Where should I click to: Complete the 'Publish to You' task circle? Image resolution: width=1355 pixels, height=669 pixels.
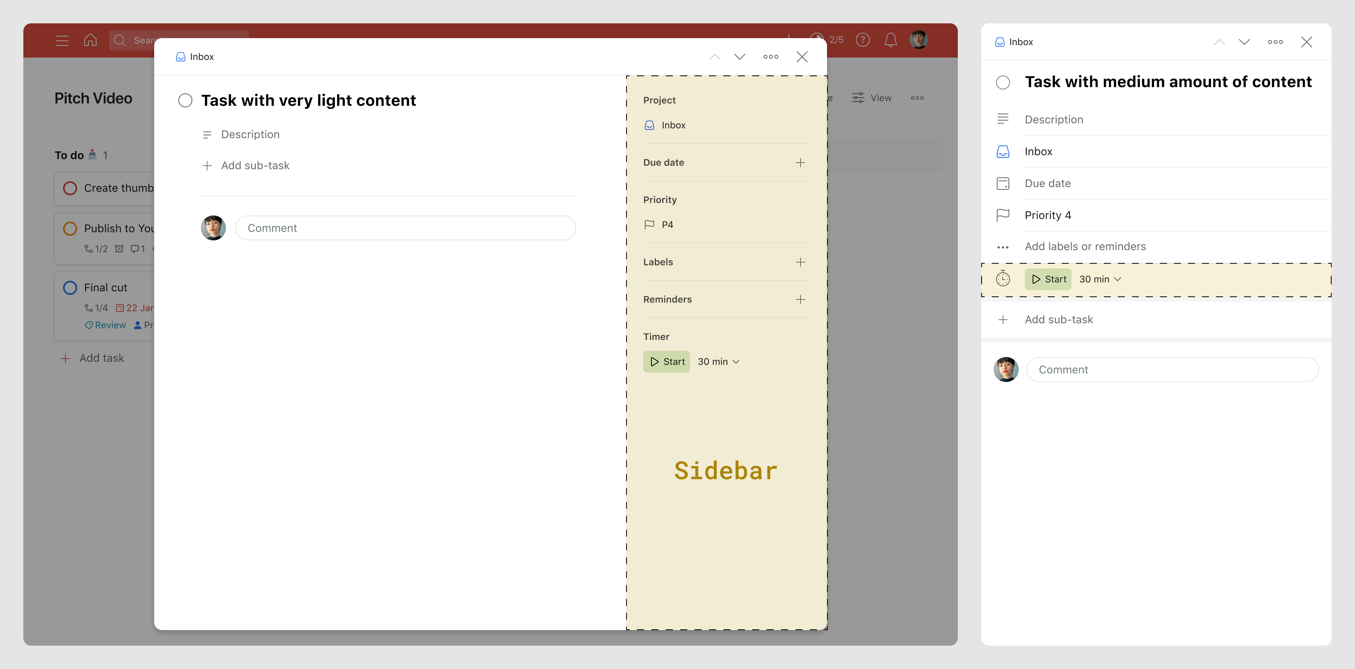point(70,229)
